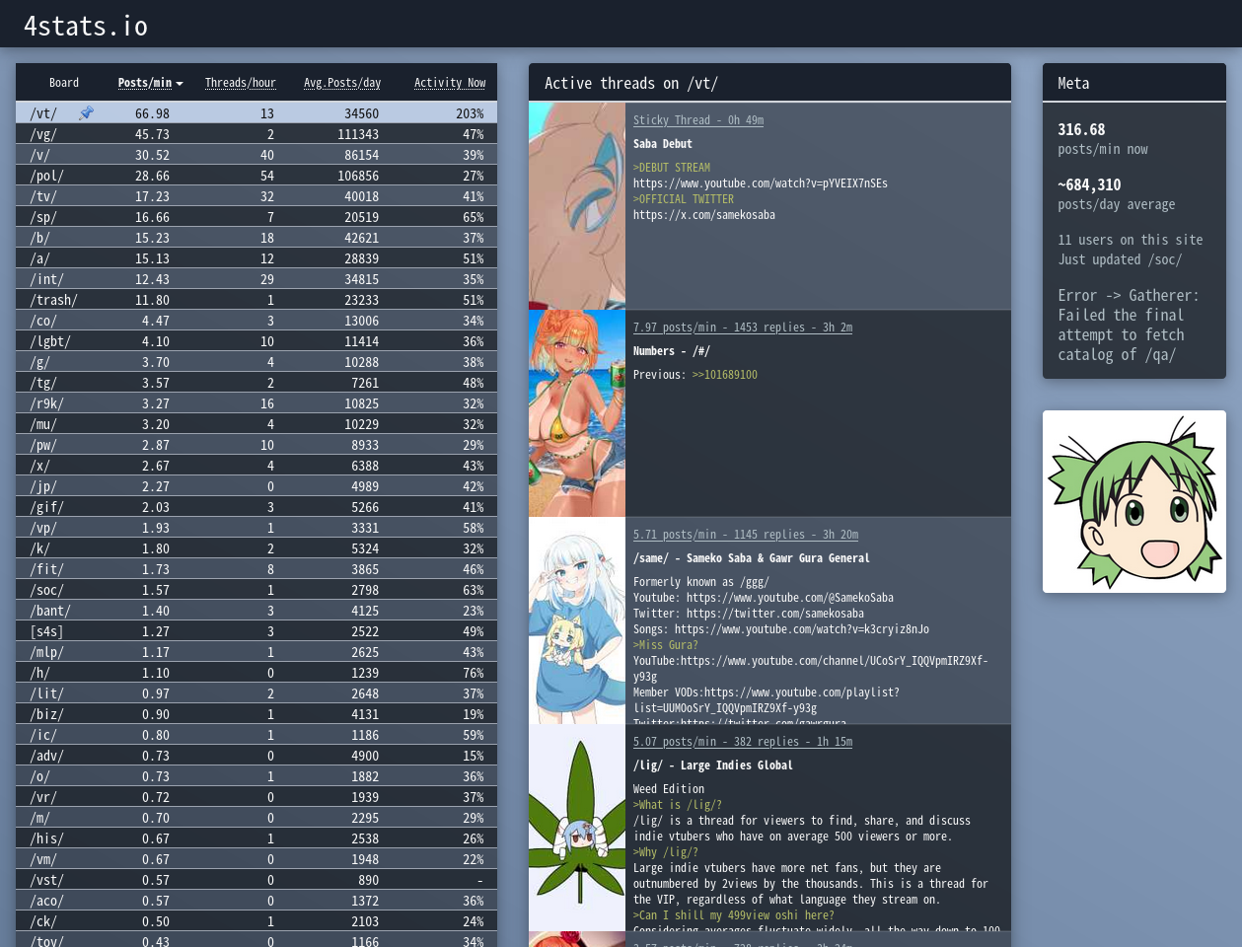The image size is (1242, 947).
Task: Select the /fit/ board row
Action: point(256,569)
